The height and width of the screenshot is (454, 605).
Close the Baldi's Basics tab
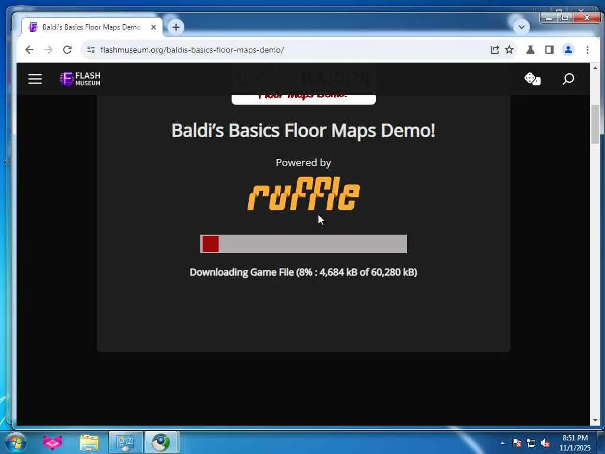(154, 27)
